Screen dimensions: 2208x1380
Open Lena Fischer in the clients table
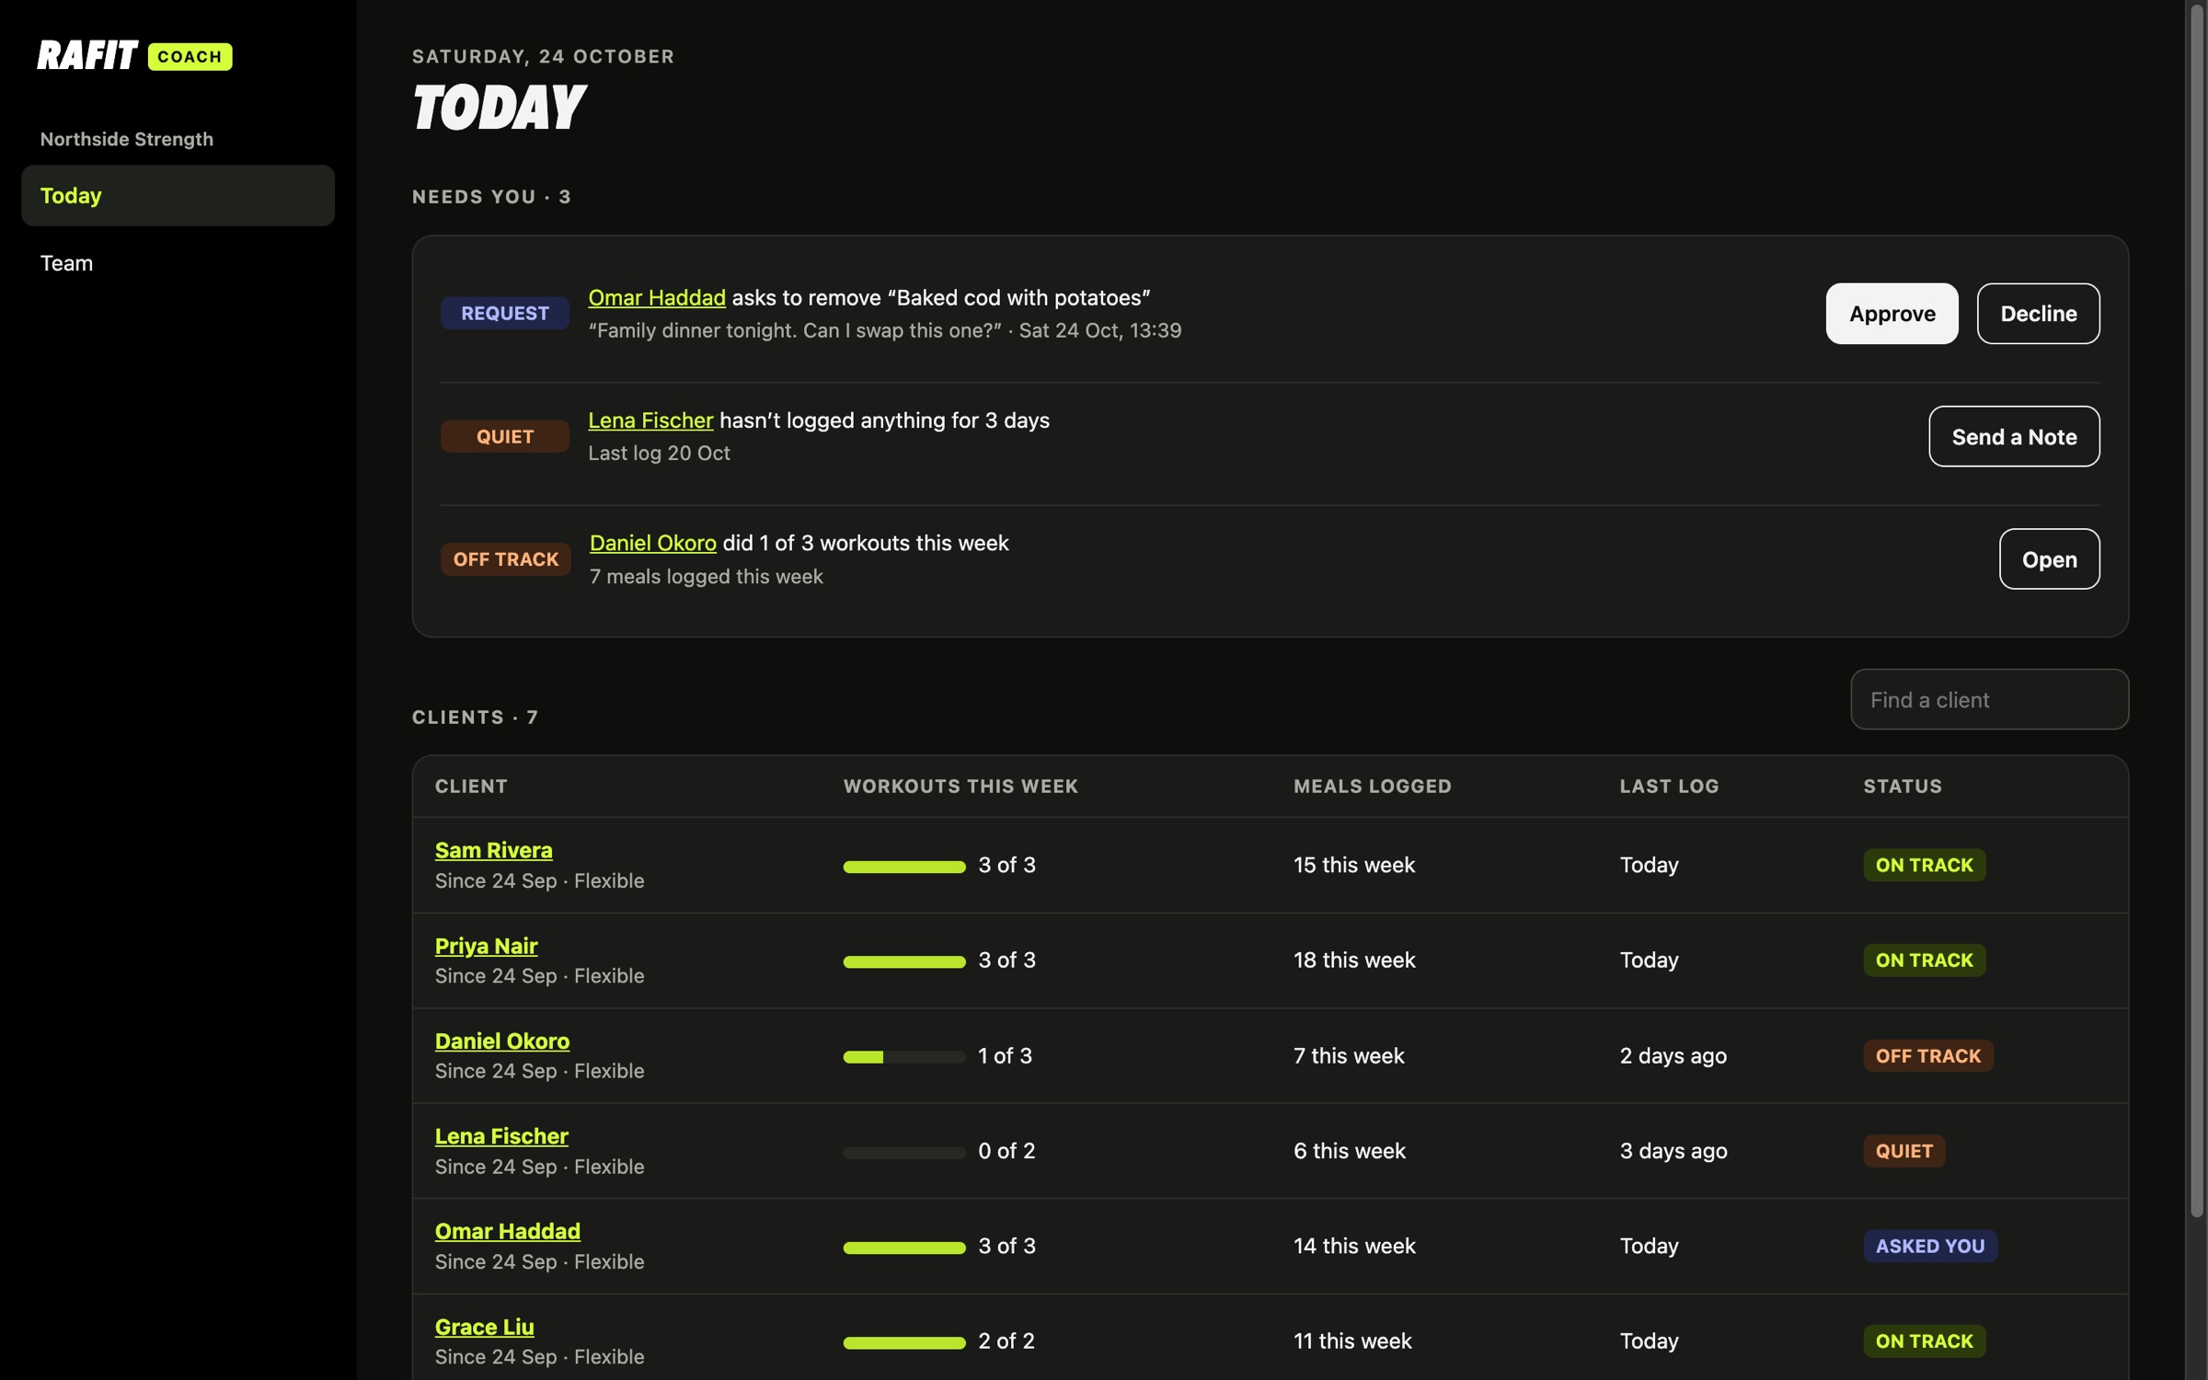[x=501, y=1136]
